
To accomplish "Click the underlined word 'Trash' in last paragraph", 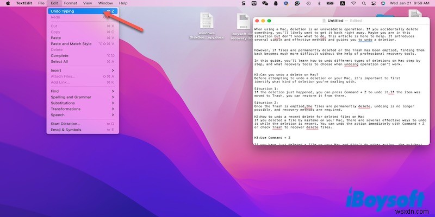I will point(277,127).
